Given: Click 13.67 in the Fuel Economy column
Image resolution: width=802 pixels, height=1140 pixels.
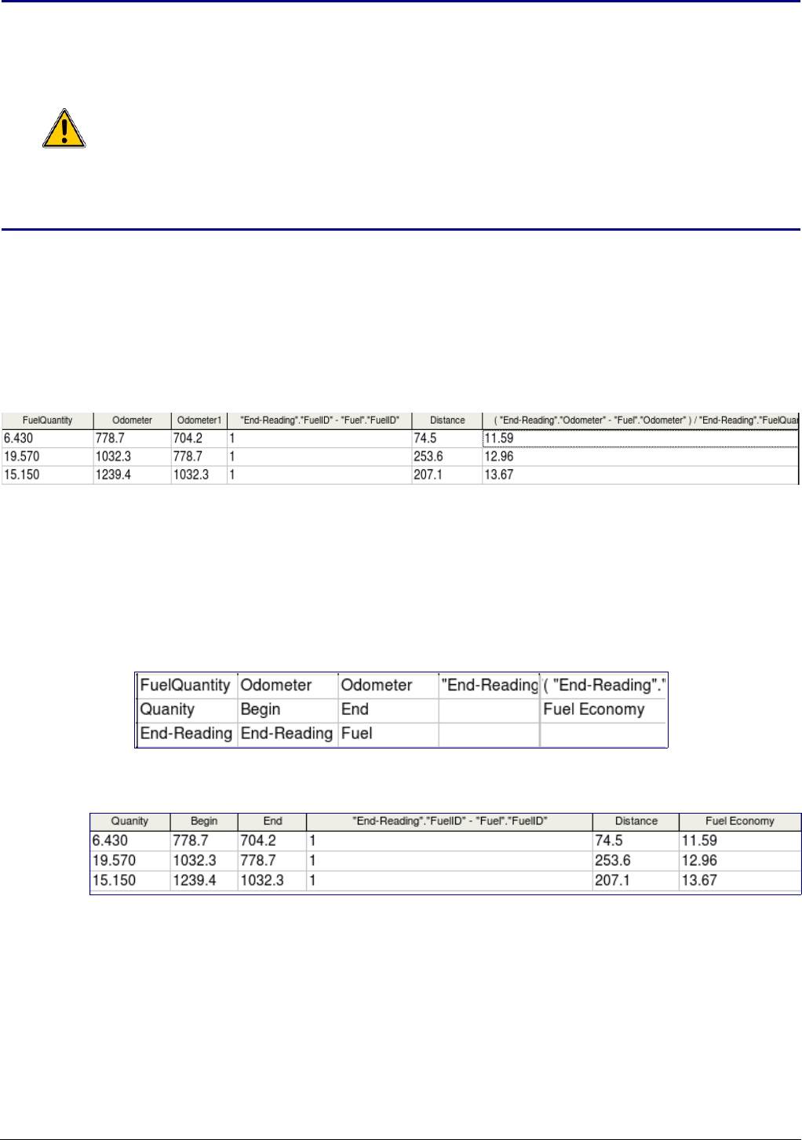Looking at the screenshot, I should (x=699, y=880).
